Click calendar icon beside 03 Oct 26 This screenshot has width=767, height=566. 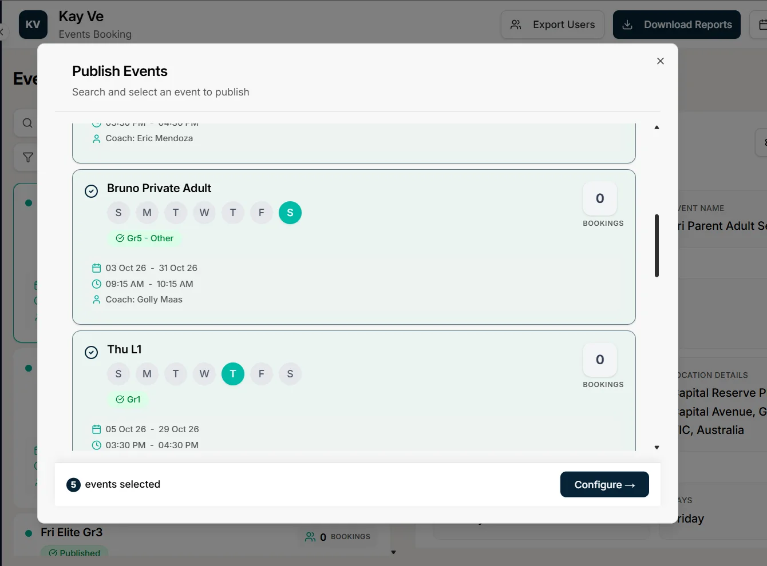pyautogui.click(x=97, y=268)
